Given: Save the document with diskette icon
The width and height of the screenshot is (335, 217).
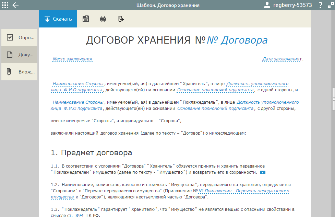Looking at the screenshot, I should click(86, 19).
